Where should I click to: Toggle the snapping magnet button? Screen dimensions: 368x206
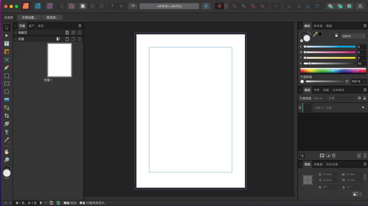[x=219, y=6]
